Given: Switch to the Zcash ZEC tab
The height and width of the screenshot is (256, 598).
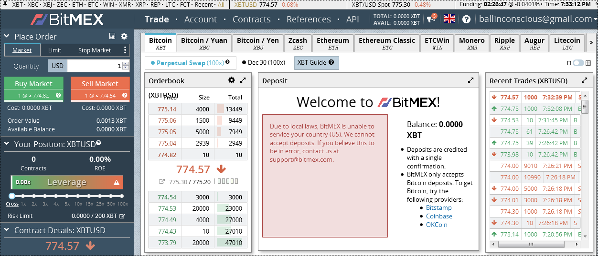Looking at the screenshot, I should 298,43.
